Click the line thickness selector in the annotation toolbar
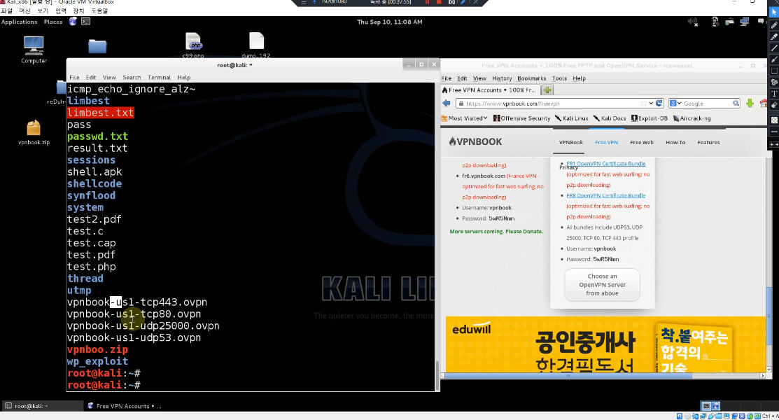 [x=773, y=132]
